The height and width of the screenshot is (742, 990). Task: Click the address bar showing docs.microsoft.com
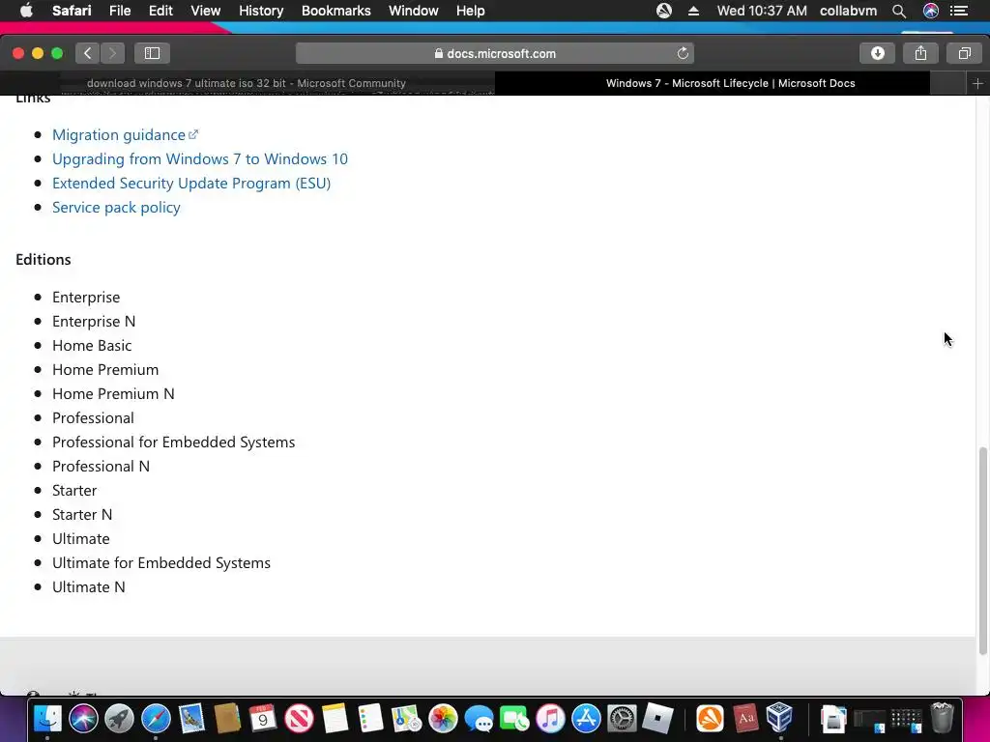[495, 54]
